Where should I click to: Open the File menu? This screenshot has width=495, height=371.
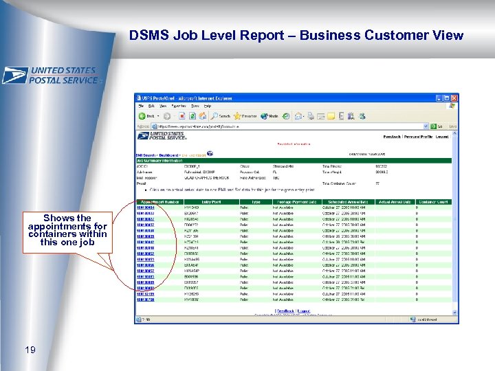coord(141,106)
